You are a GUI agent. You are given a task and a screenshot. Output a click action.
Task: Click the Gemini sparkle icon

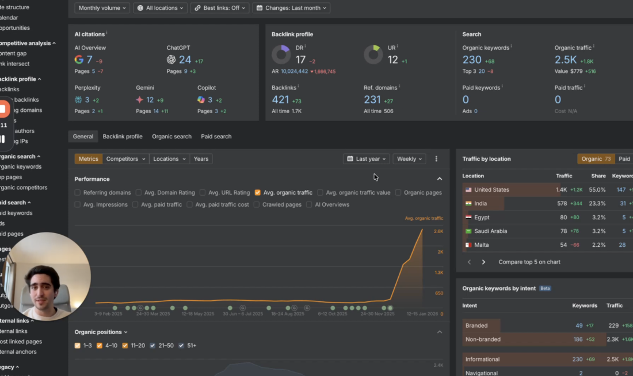(x=140, y=100)
